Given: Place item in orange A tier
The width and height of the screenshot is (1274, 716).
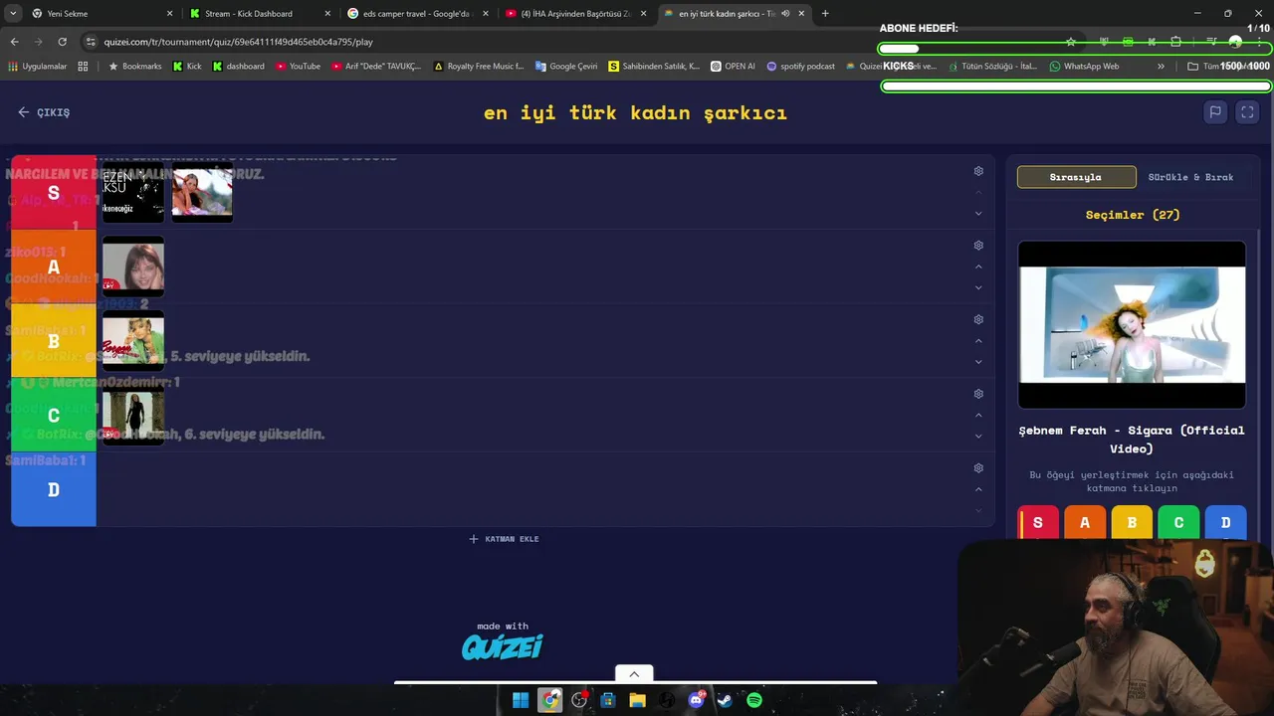Looking at the screenshot, I should 1085,523.
